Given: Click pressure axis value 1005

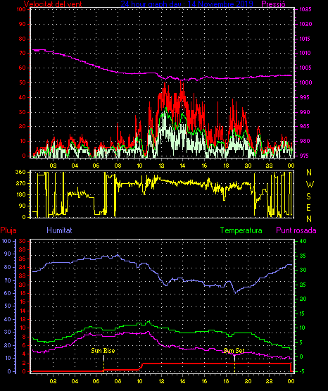Looking at the screenshot, I should [x=305, y=68].
